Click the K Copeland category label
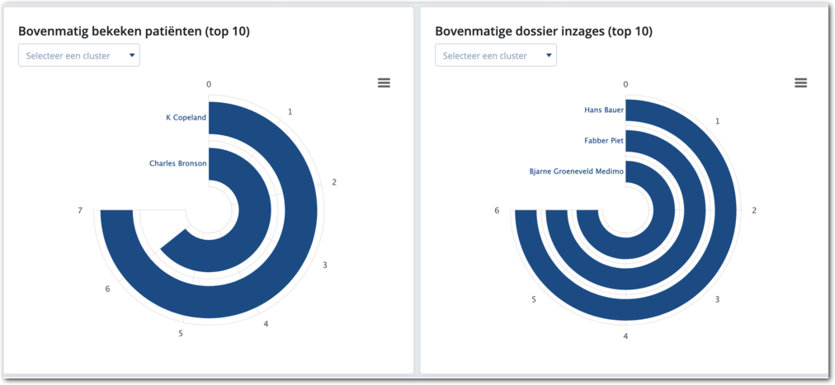 (185, 117)
